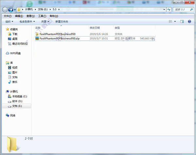The height and width of the screenshot is (155, 196).
Task: Open 网络 in the navigation pane
Action: [13, 116]
